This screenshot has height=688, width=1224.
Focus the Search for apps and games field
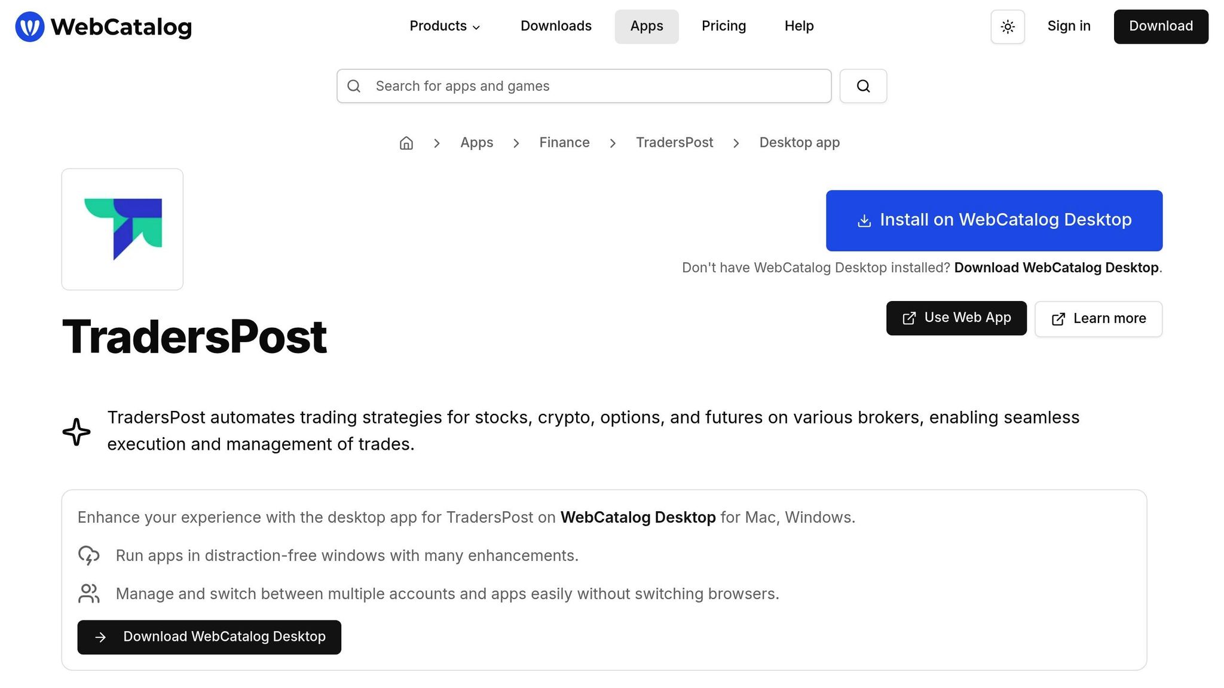(584, 86)
